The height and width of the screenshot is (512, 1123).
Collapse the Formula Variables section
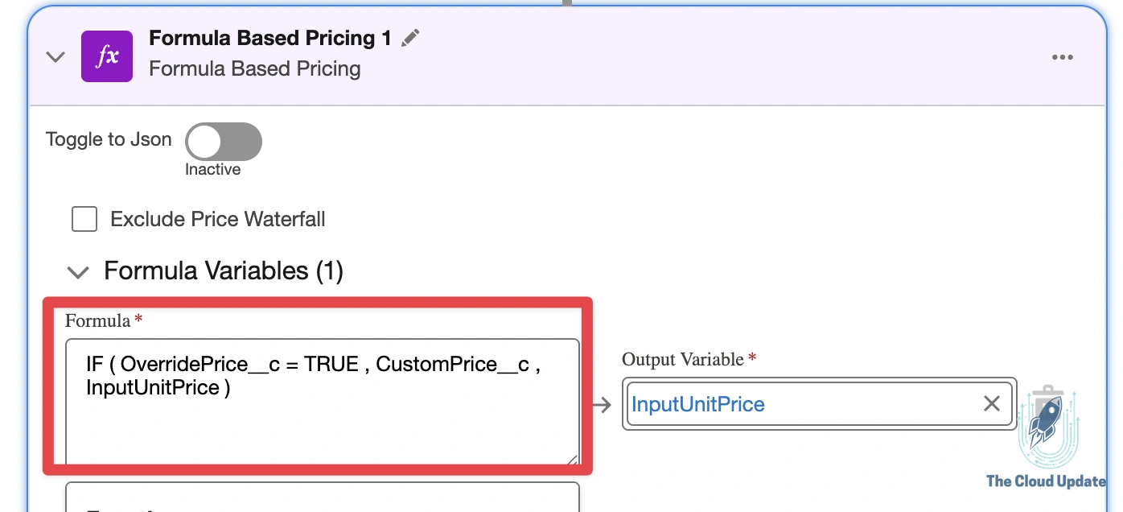coord(78,272)
